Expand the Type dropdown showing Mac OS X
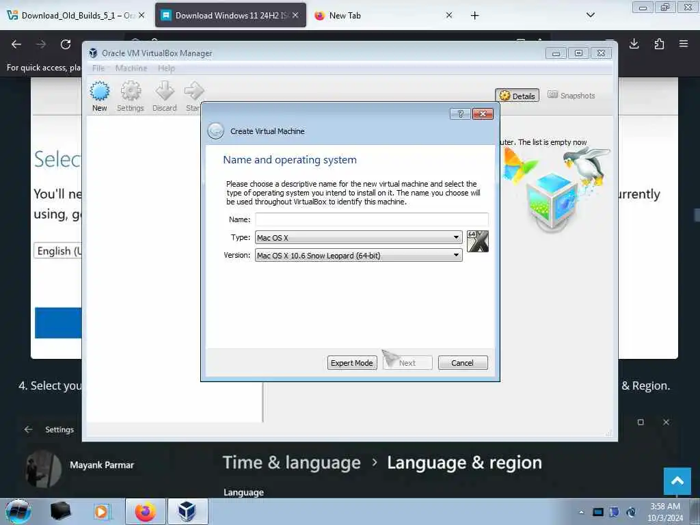Image resolution: width=700 pixels, height=525 pixels. (358, 237)
